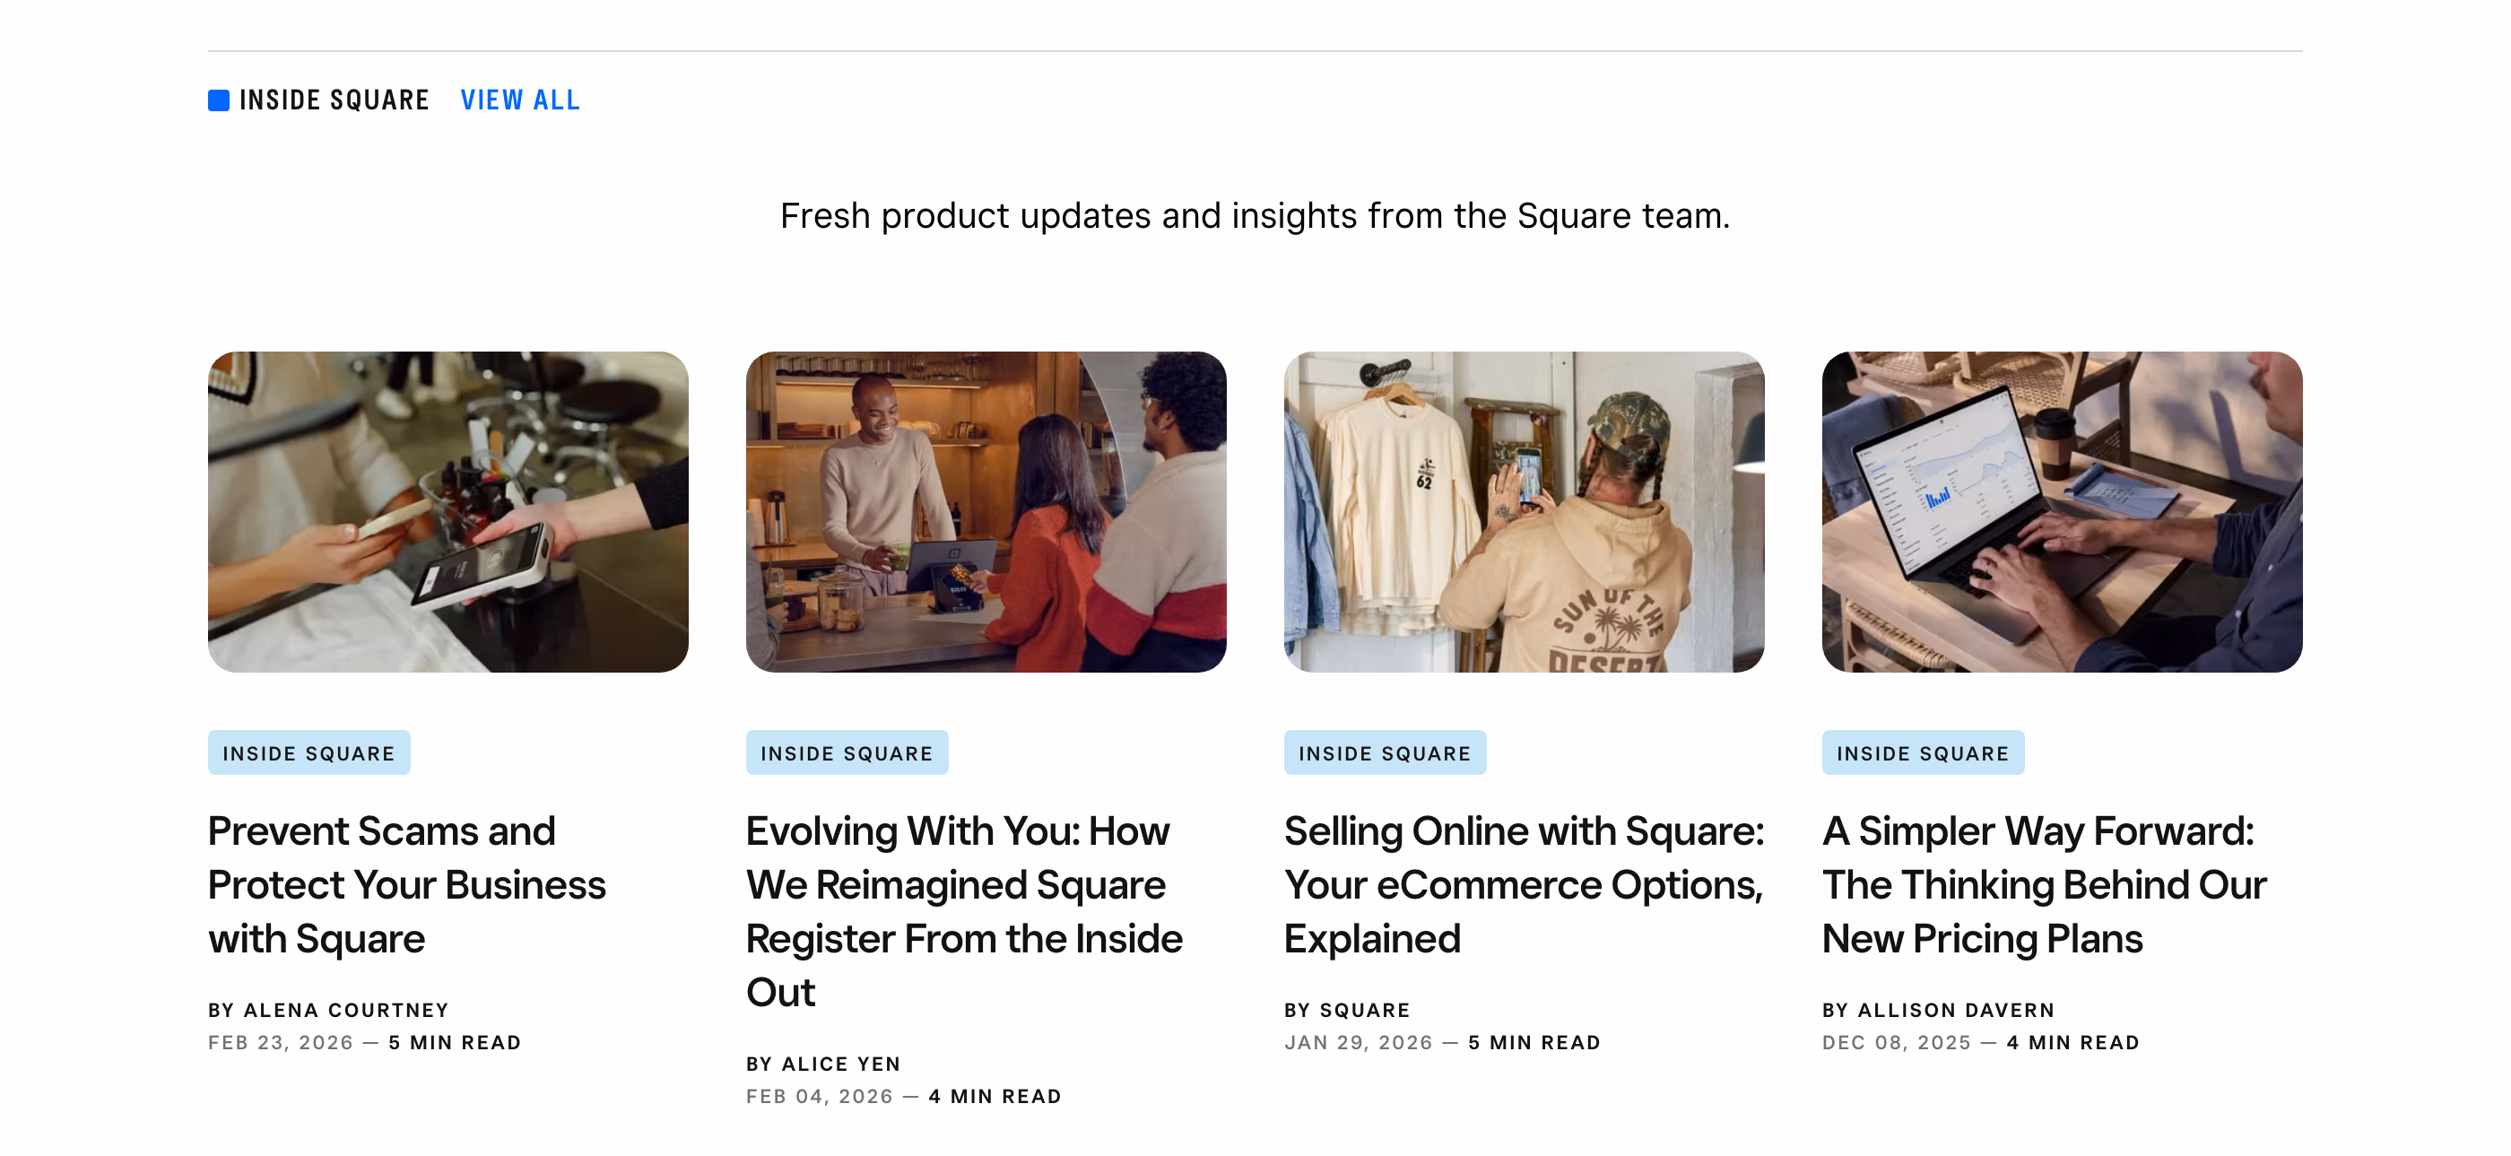Click the Feb 23, 2026 date line

365,1042
